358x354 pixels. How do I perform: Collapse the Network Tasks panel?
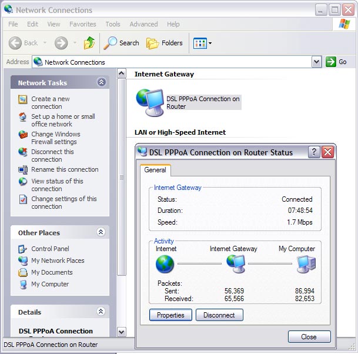pos(101,82)
